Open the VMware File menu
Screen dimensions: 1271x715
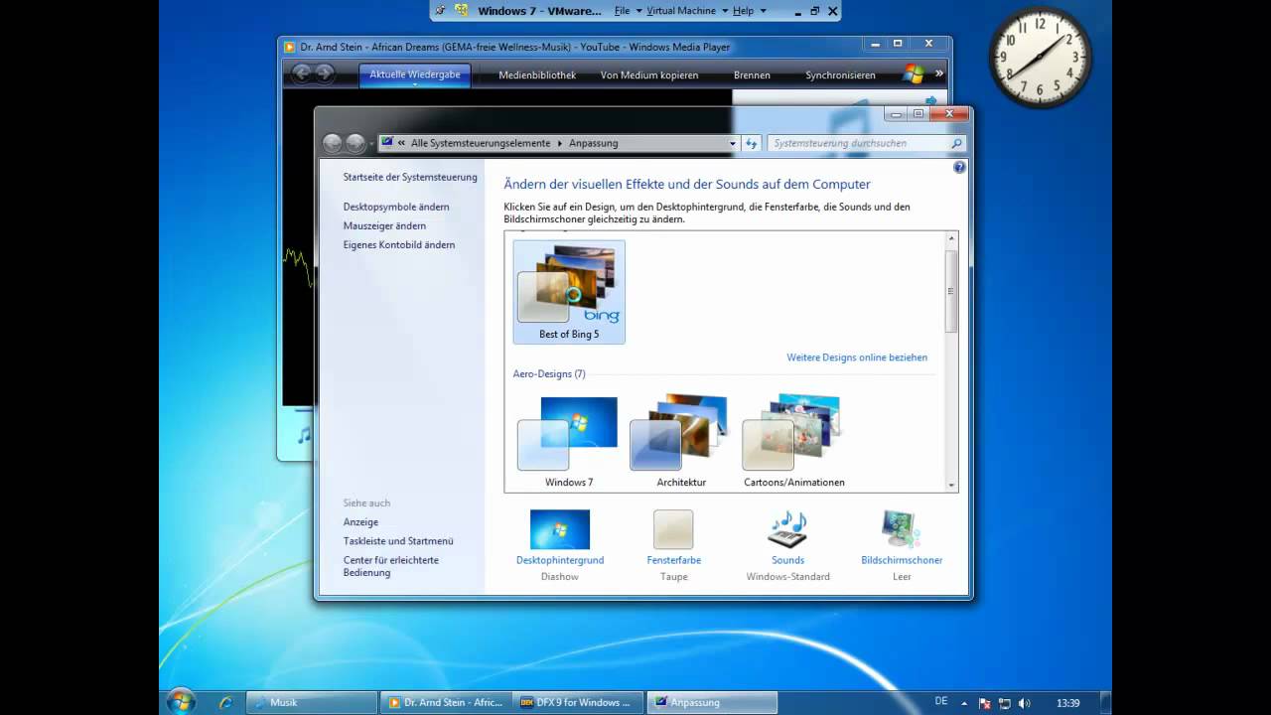click(x=626, y=11)
